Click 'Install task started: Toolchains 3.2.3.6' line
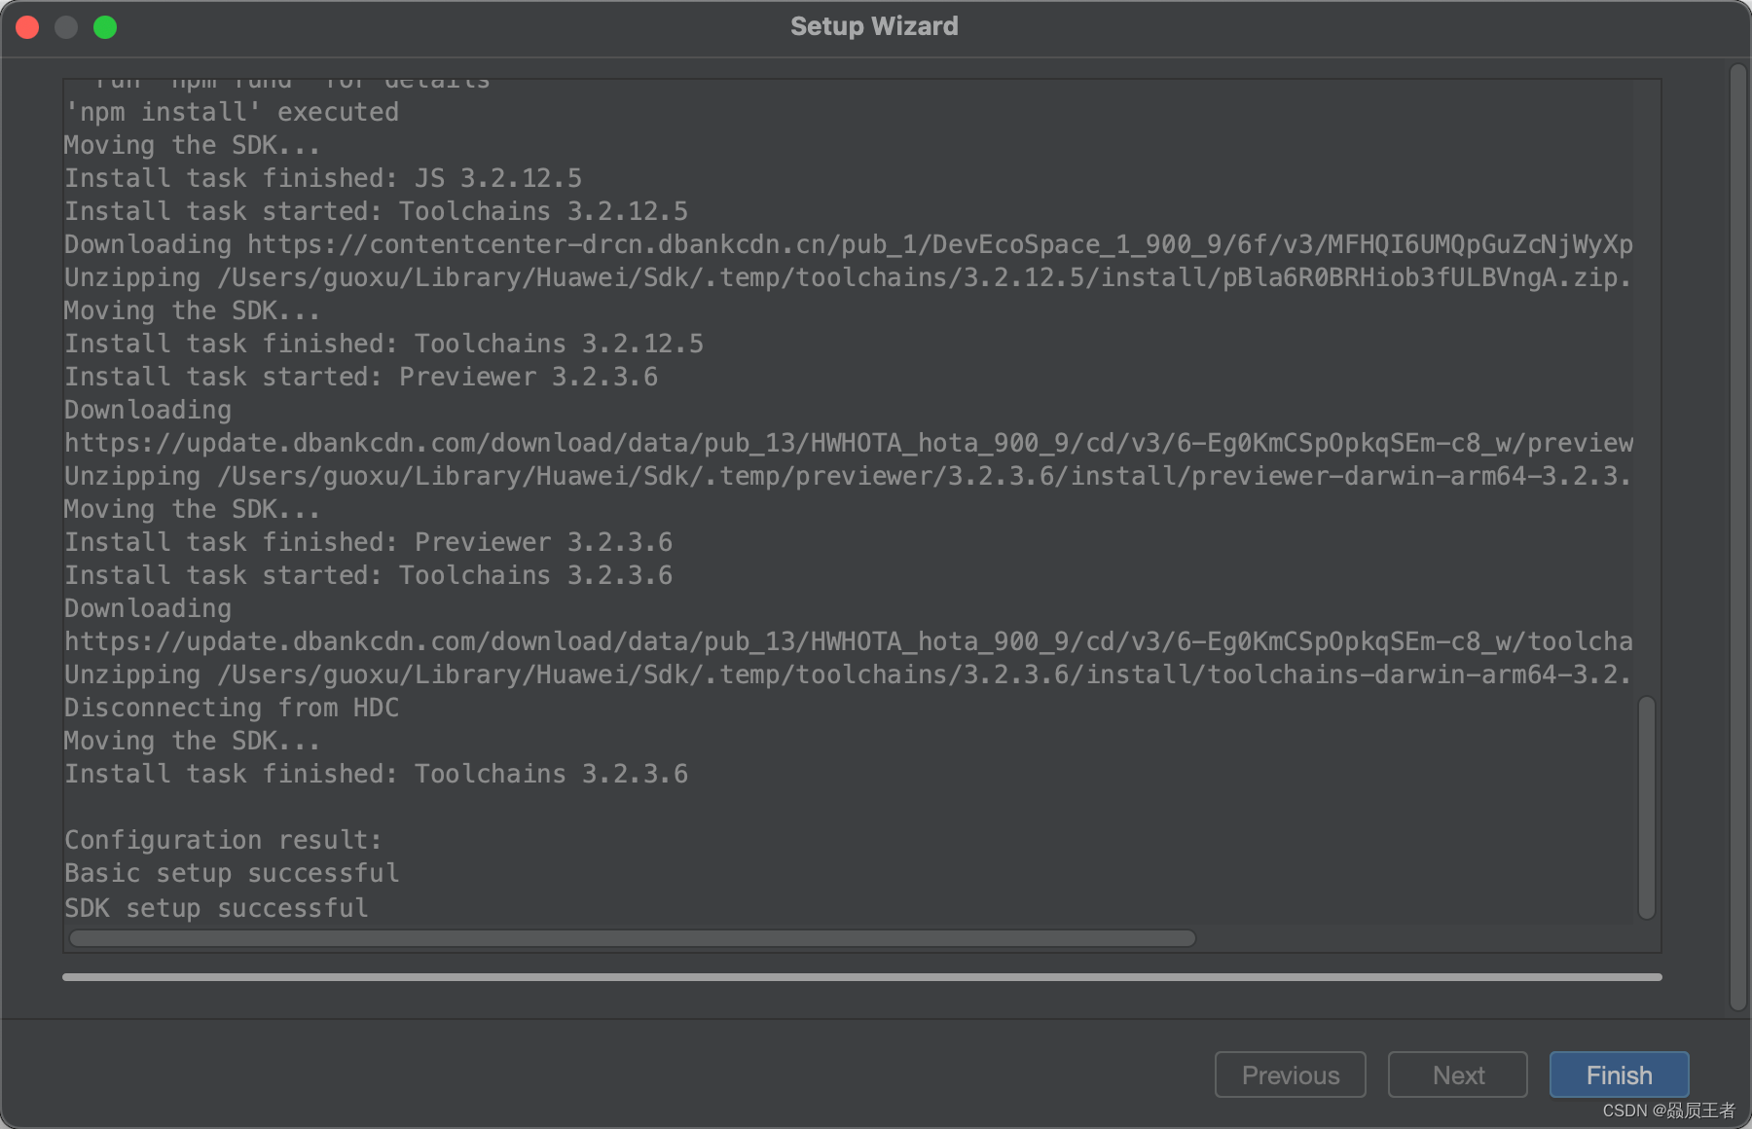This screenshot has height=1129, width=1752. 368,575
